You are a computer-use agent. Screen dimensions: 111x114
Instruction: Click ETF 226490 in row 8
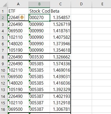pos(18,57)
